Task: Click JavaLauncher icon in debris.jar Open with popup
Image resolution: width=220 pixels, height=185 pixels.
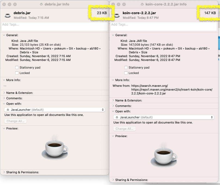Action: coord(8,110)
